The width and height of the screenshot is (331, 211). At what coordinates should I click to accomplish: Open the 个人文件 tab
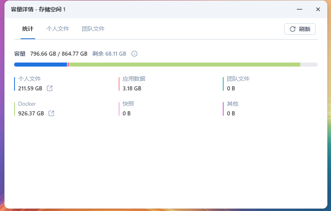click(58, 29)
